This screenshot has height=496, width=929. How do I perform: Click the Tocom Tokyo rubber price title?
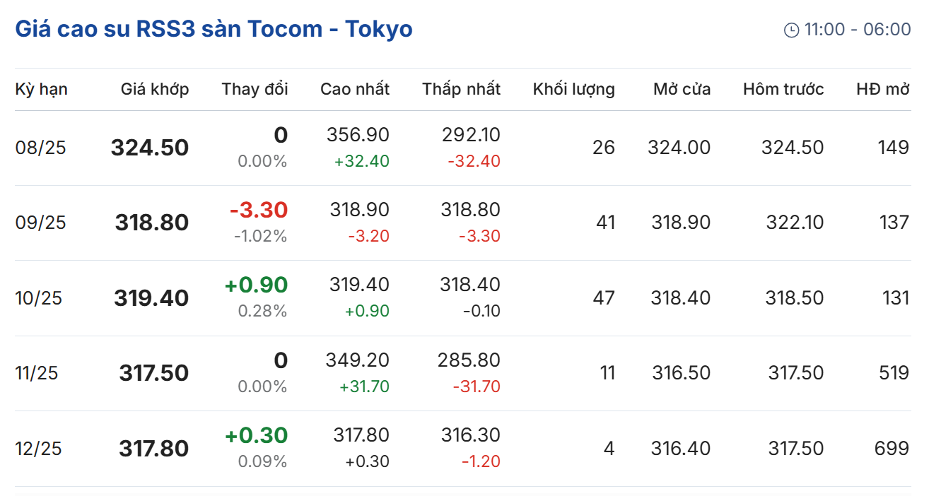(214, 29)
